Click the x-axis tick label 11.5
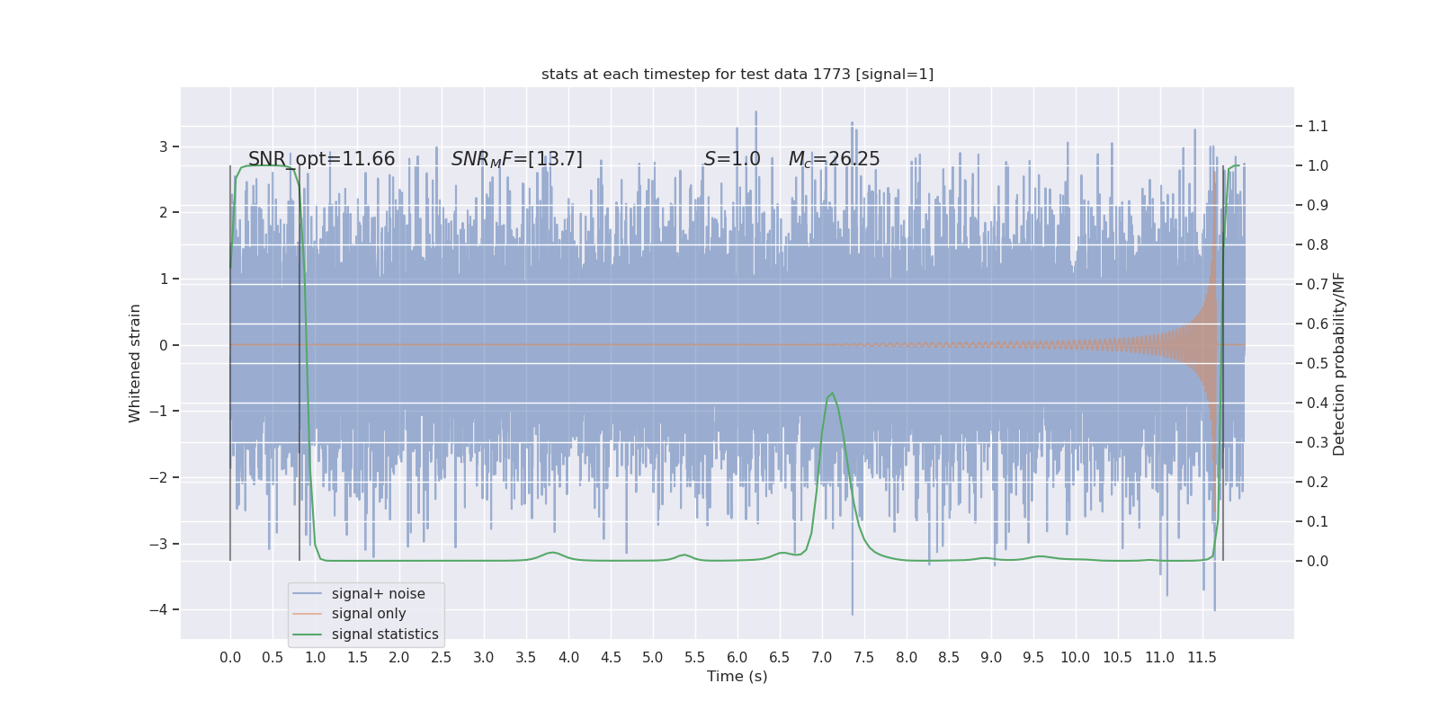 point(1202,658)
